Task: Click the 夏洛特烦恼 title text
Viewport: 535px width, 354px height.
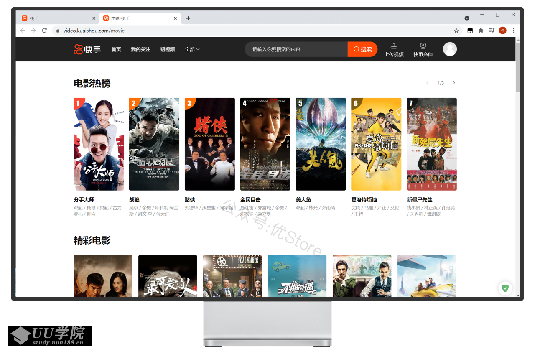Action: pyautogui.click(x=364, y=200)
